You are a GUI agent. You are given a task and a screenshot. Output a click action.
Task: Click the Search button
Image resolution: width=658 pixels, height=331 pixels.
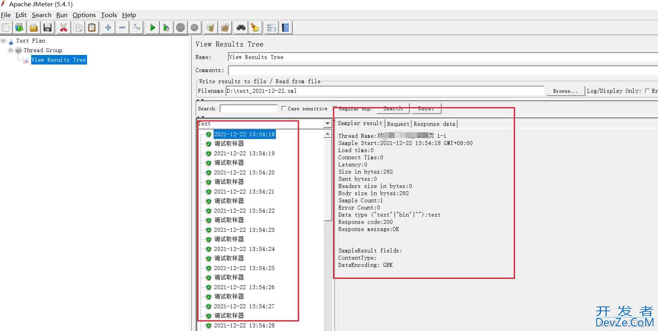click(392, 108)
